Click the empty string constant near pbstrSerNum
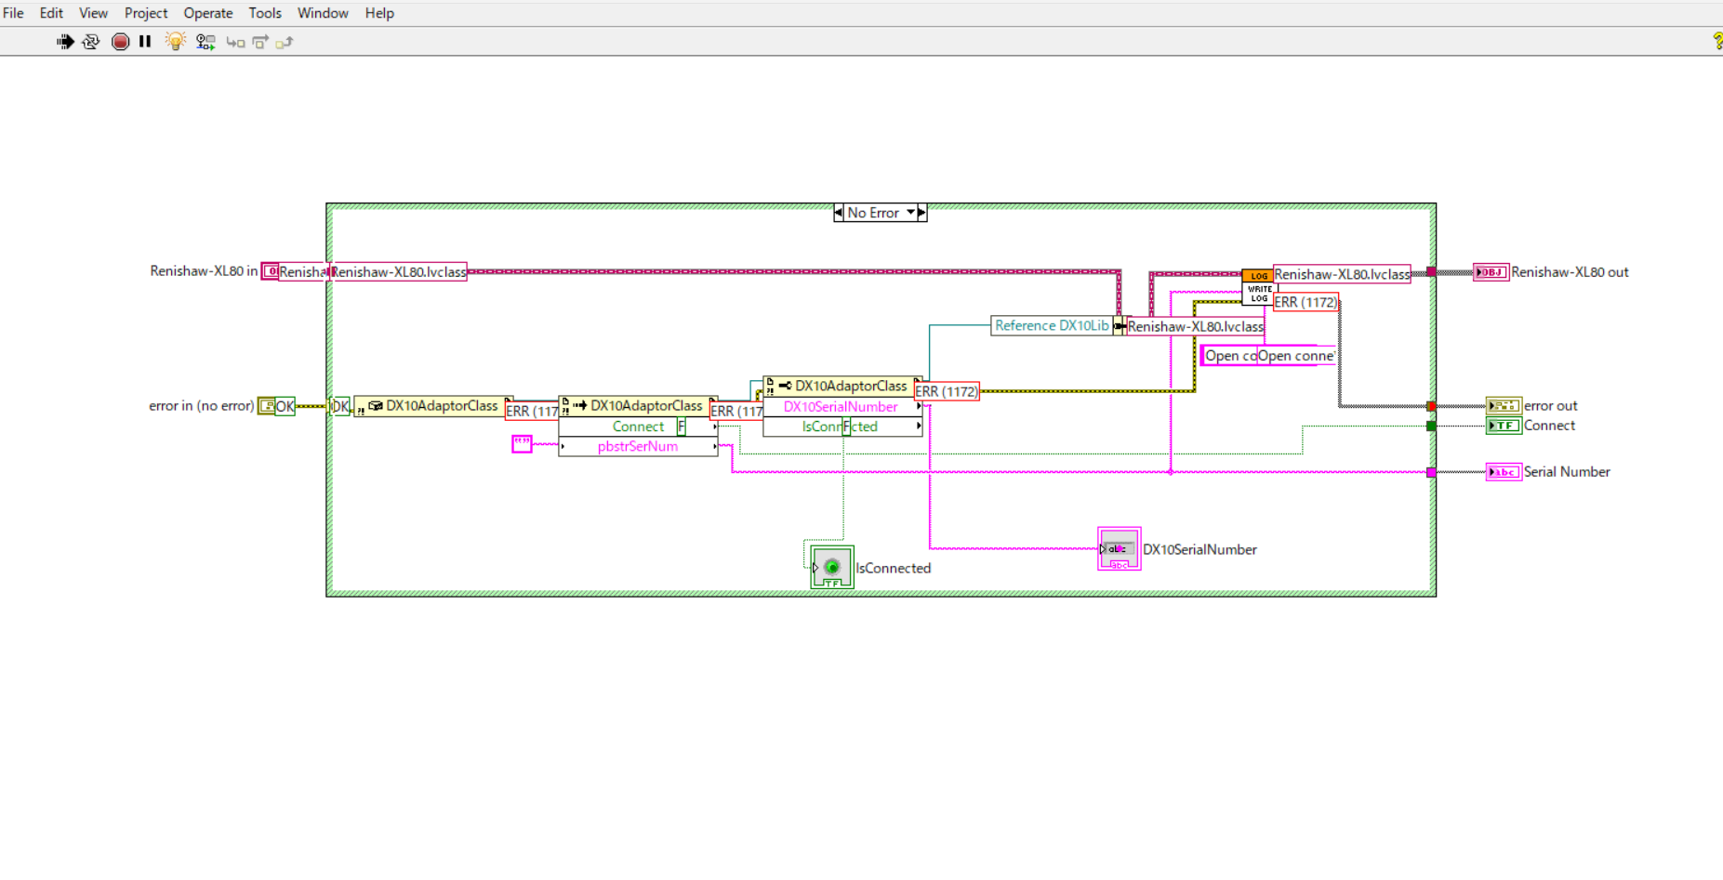 click(522, 444)
